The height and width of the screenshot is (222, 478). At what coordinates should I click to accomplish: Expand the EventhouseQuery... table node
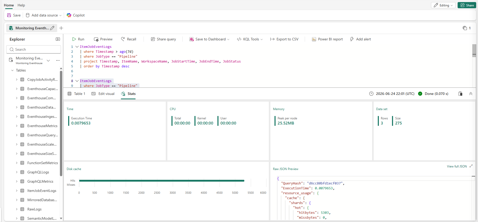(17, 135)
